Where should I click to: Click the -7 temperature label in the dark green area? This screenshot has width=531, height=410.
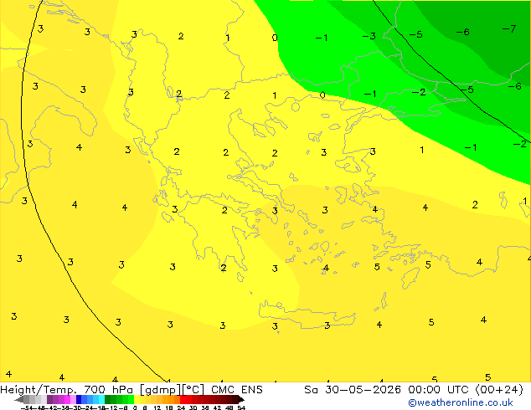coord(509,28)
